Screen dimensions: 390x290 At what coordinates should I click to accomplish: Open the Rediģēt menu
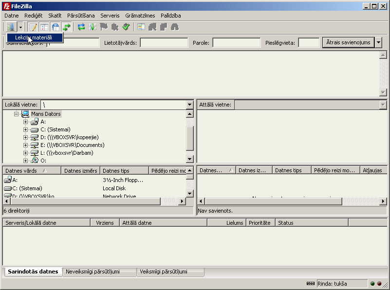tap(33, 16)
